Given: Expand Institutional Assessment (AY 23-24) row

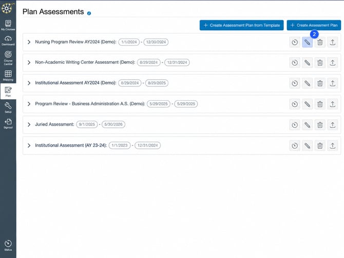Looking at the screenshot, I should (x=29, y=145).
